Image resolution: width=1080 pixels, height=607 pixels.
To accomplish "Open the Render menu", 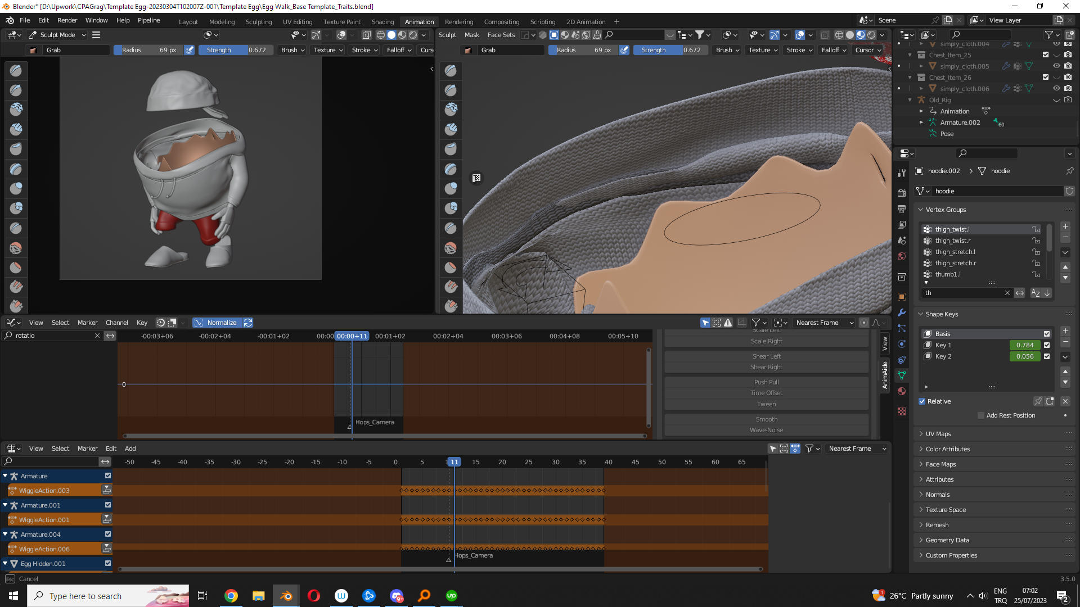I will [67, 20].
